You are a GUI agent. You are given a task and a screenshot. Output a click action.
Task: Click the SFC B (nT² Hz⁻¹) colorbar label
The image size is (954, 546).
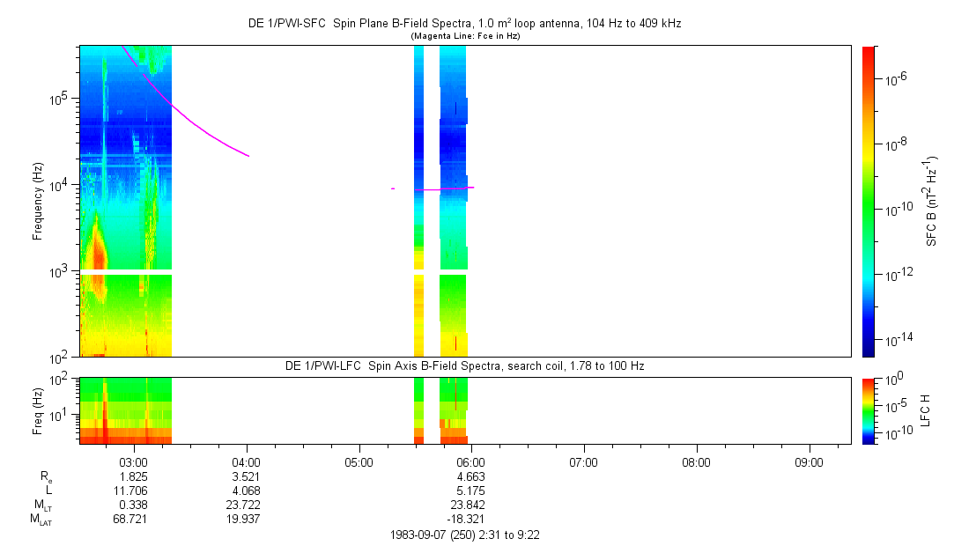coord(933,200)
